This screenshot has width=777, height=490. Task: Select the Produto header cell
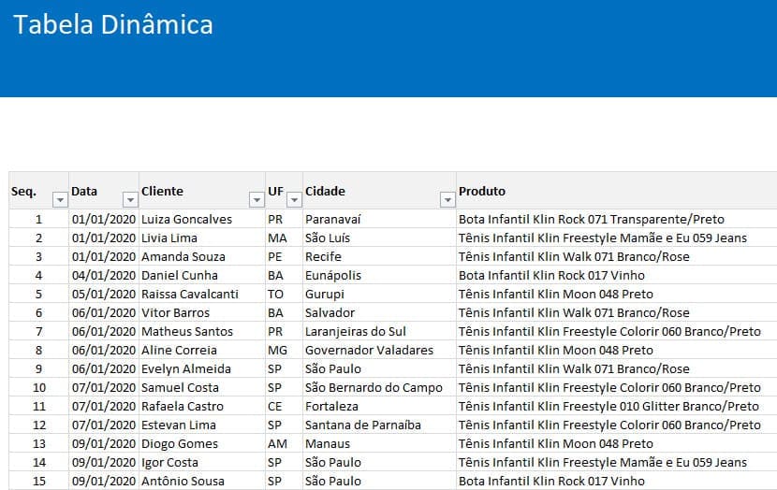(x=616, y=191)
